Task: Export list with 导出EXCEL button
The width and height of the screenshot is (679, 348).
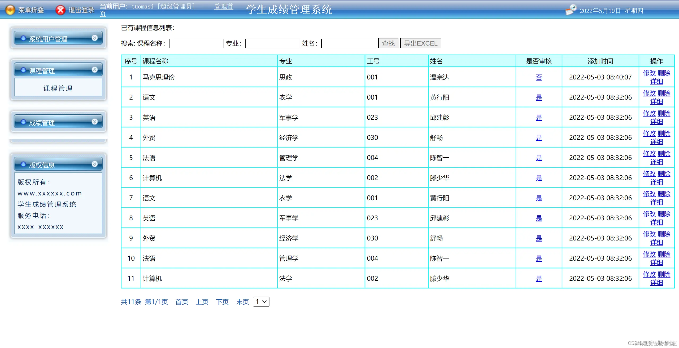Action: 420,43
